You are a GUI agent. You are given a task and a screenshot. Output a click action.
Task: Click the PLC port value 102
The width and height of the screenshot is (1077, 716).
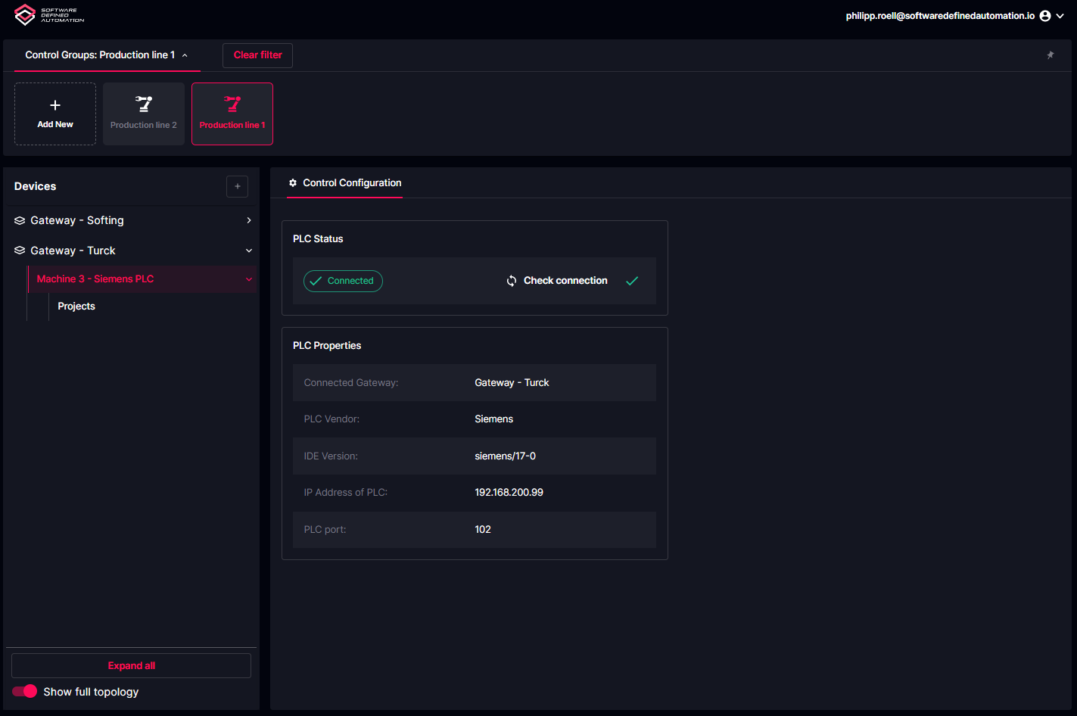point(483,530)
